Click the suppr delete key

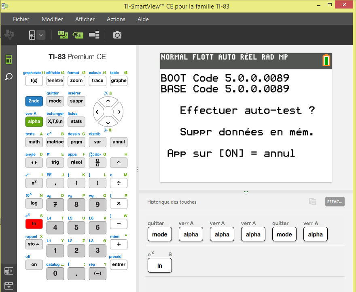(x=76, y=101)
